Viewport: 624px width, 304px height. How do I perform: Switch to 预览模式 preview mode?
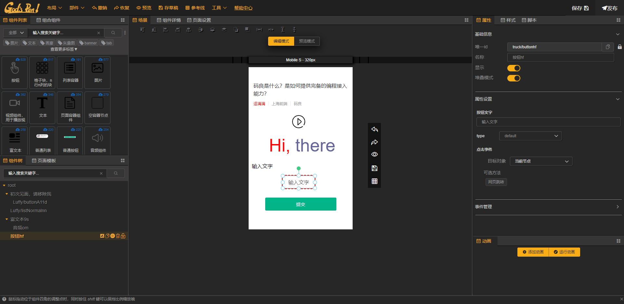tap(307, 41)
